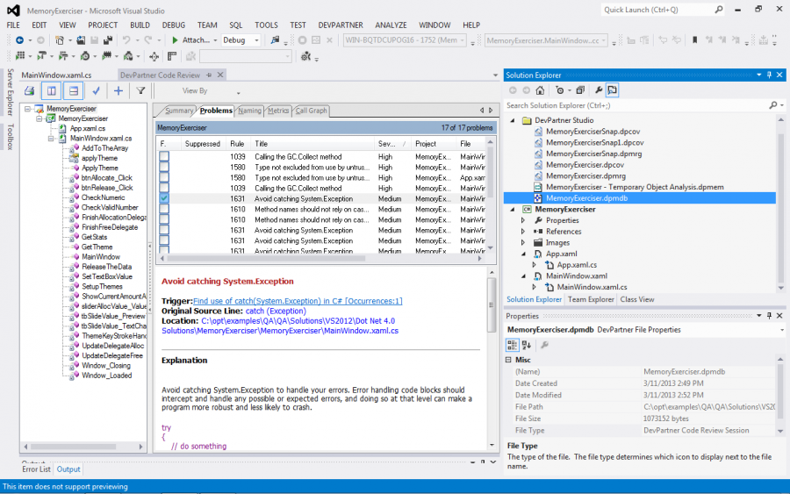The image size is (790, 494).
Task: Open the DEVPARTNER menu
Action: (x=341, y=25)
